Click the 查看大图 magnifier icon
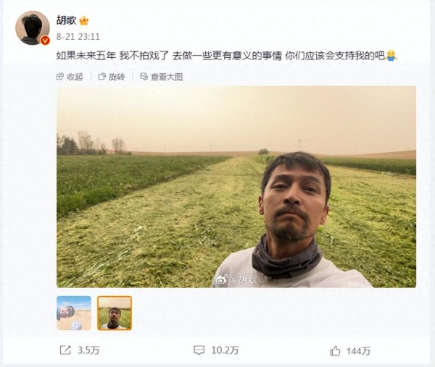The height and width of the screenshot is (367, 435). click(144, 77)
